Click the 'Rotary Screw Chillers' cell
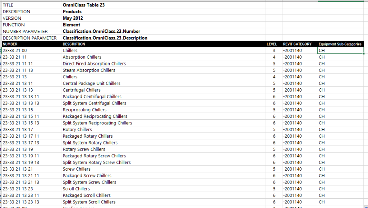This screenshot has width=368, height=208. click(x=164, y=149)
